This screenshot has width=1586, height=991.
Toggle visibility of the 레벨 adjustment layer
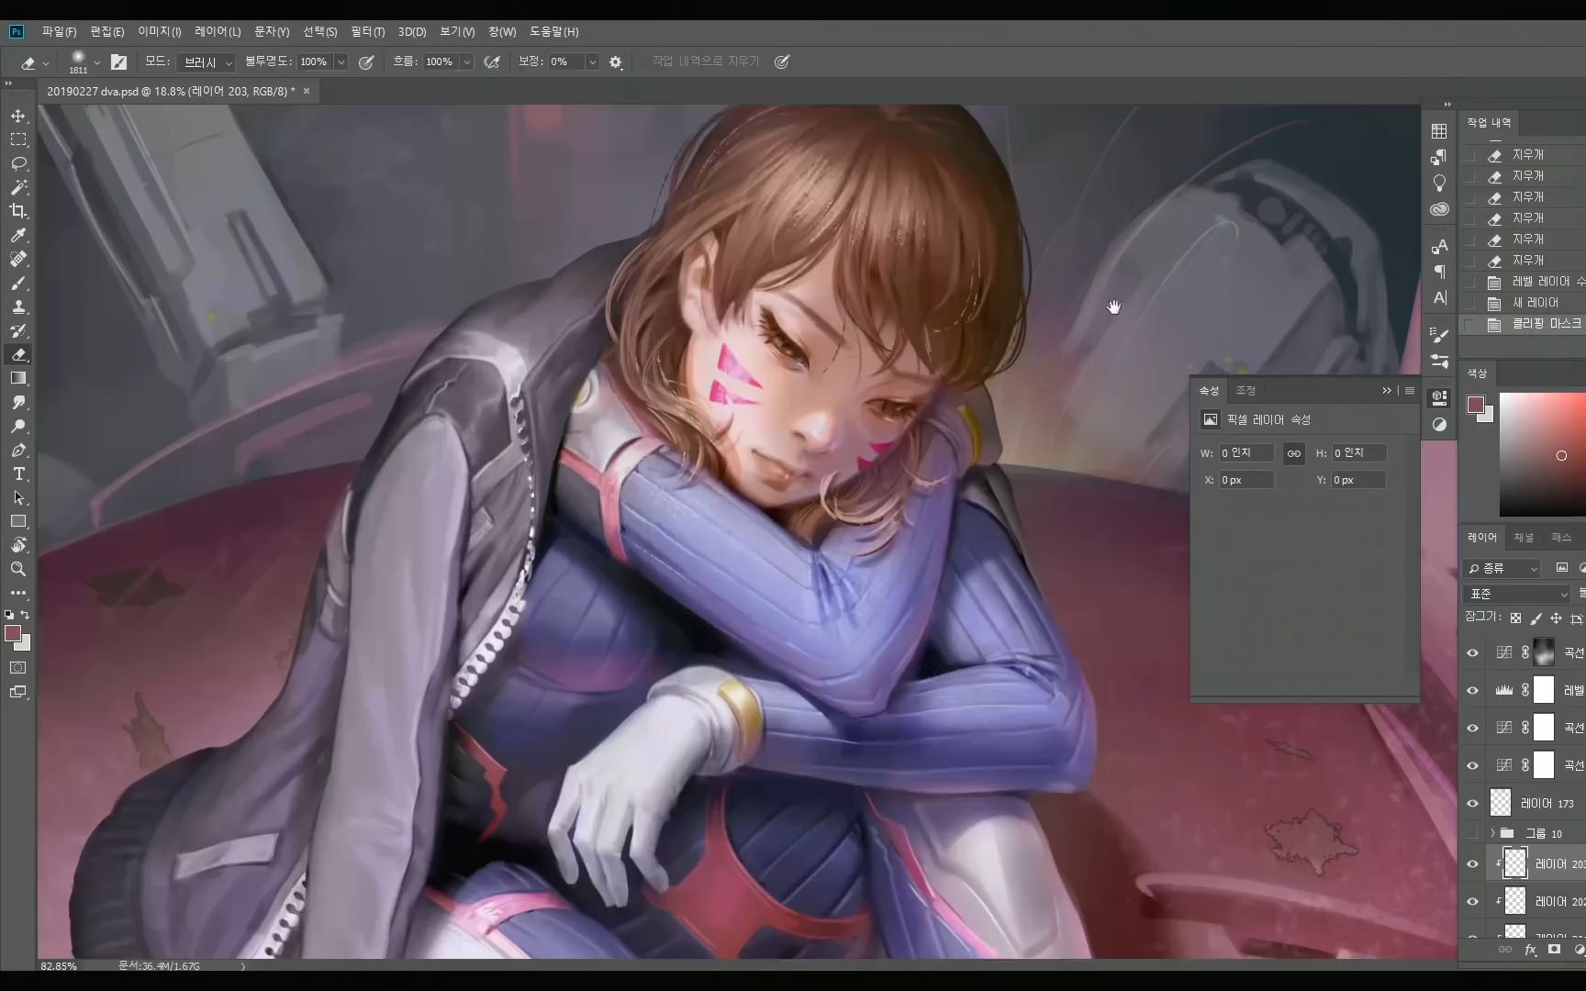(1473, 690)
